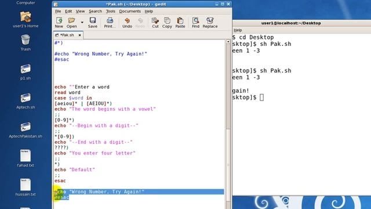
Task: Click the '????)' pattern line
Action: (x=61, y=147)
